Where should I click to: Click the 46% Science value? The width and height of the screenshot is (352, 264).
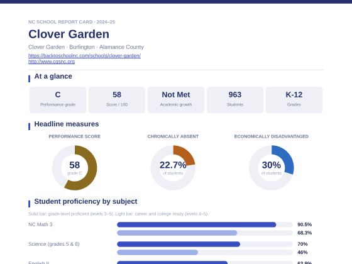coord(302,252)
